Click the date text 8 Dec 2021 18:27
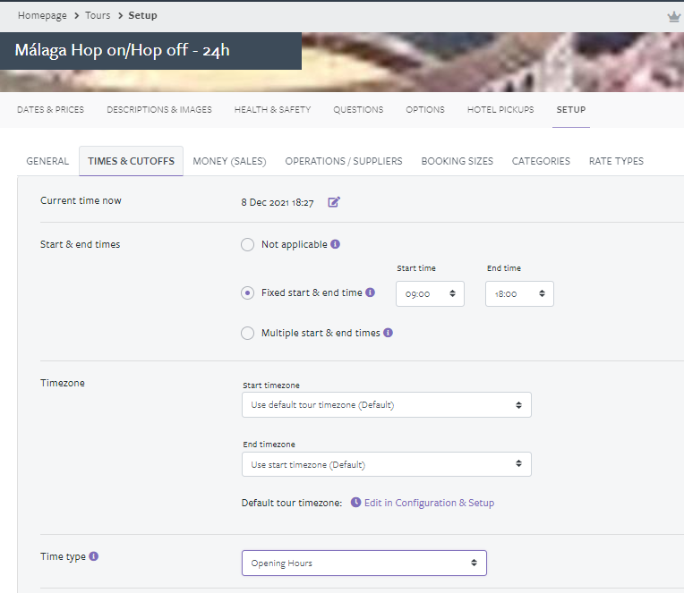 (x=278, y=203)
